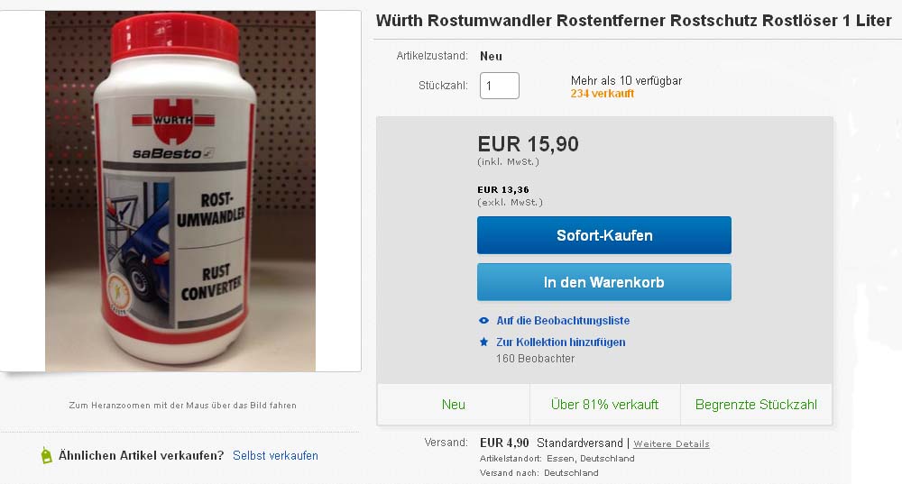The height and width of the screenshot is (484, 902).
Task: Select Zur Kollektion hinzufügen link
Action: (x=561, y=342)
